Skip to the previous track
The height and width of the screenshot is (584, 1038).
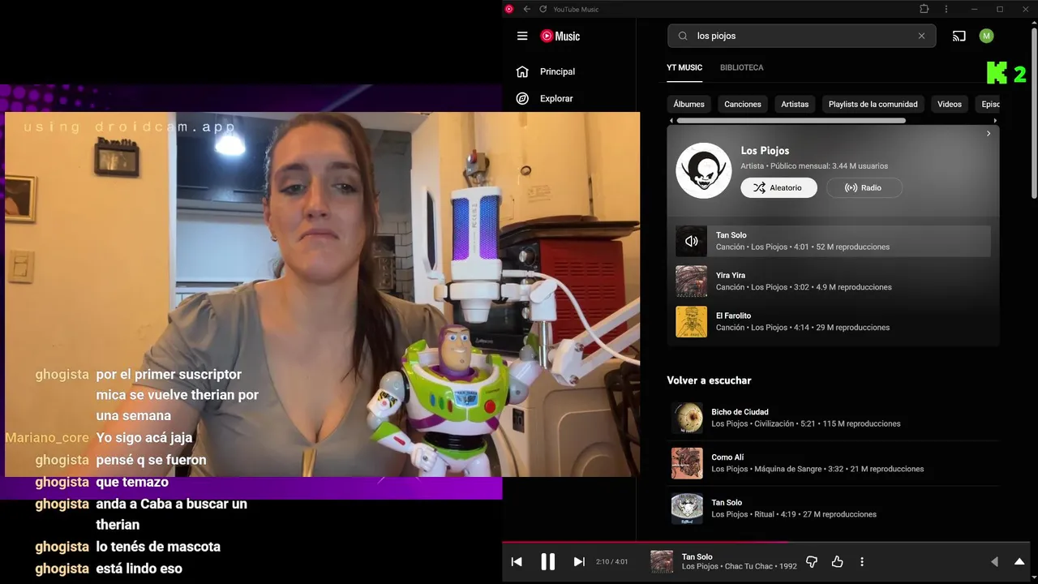click(517, 561)
